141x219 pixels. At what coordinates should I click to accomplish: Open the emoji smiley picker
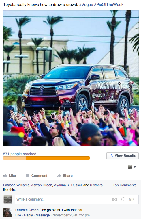123,199
